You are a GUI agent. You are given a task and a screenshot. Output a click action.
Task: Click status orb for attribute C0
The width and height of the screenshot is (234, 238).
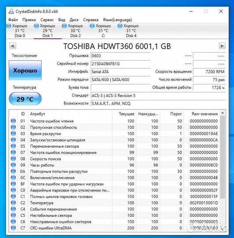13,190
